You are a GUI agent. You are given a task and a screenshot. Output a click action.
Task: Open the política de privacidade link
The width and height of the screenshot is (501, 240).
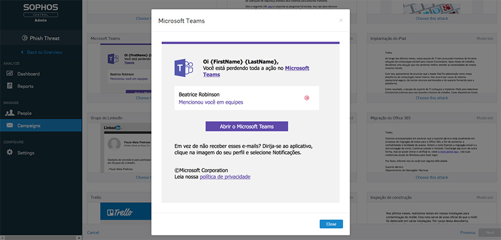click(225, 177)
